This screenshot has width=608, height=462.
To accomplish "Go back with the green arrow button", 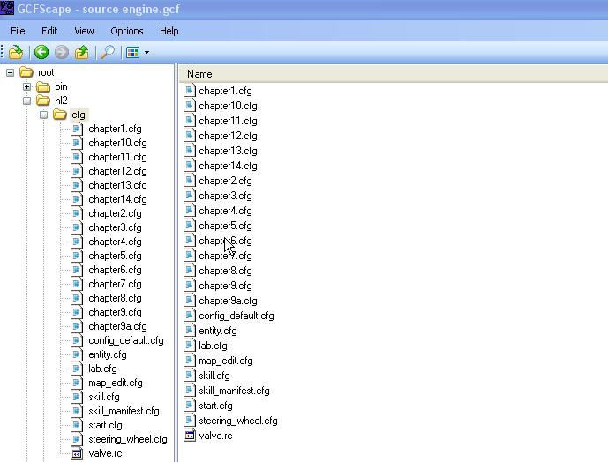I will [41, 52].
